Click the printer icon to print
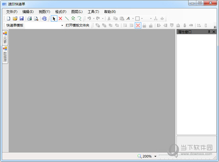The height and width of the screenshot is (162, 219). [x=29, y=18]
